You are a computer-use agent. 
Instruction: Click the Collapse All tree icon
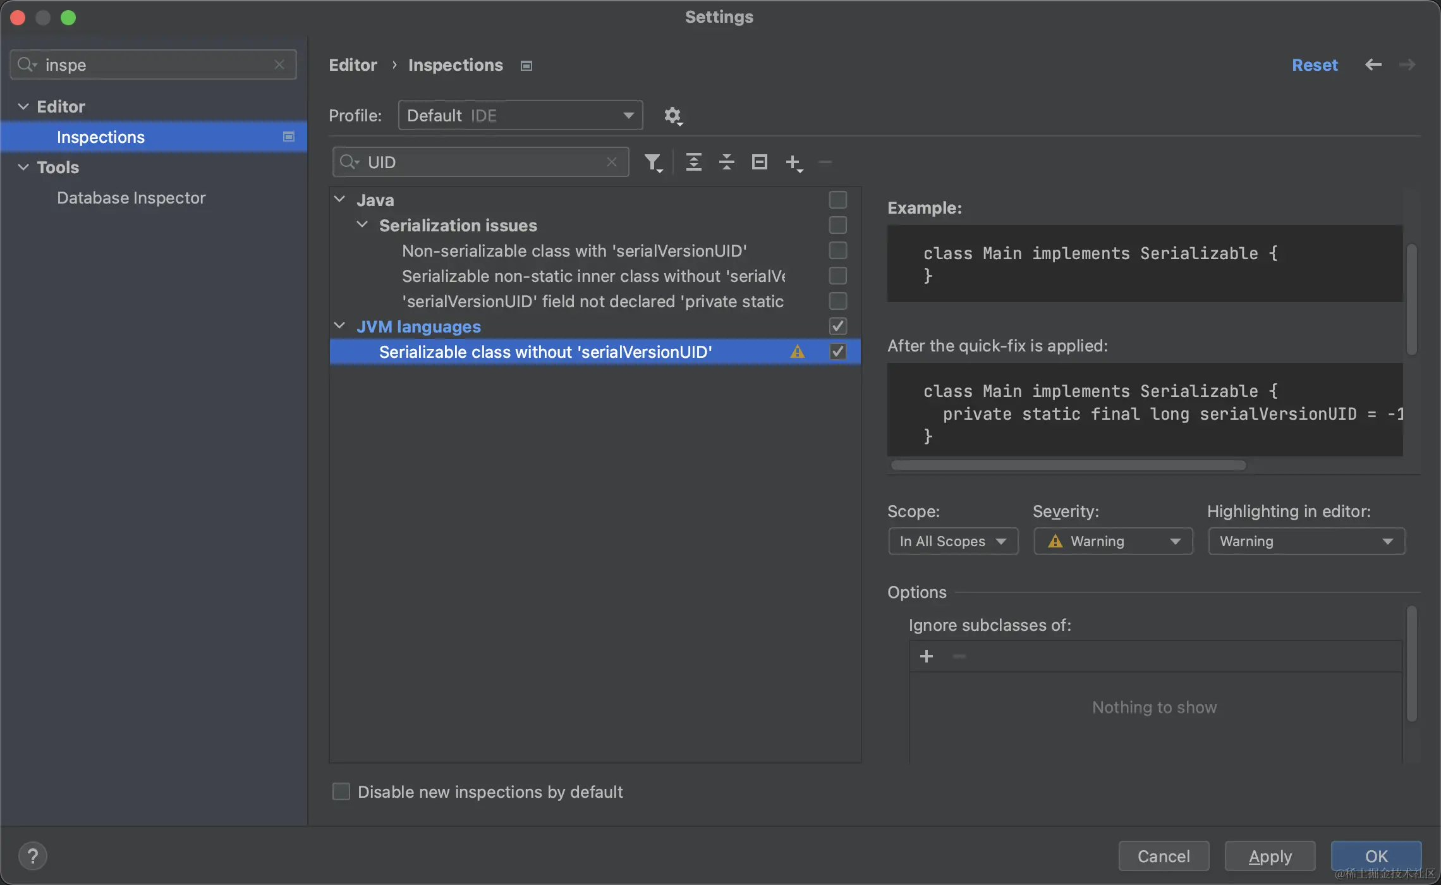[726, 162]
